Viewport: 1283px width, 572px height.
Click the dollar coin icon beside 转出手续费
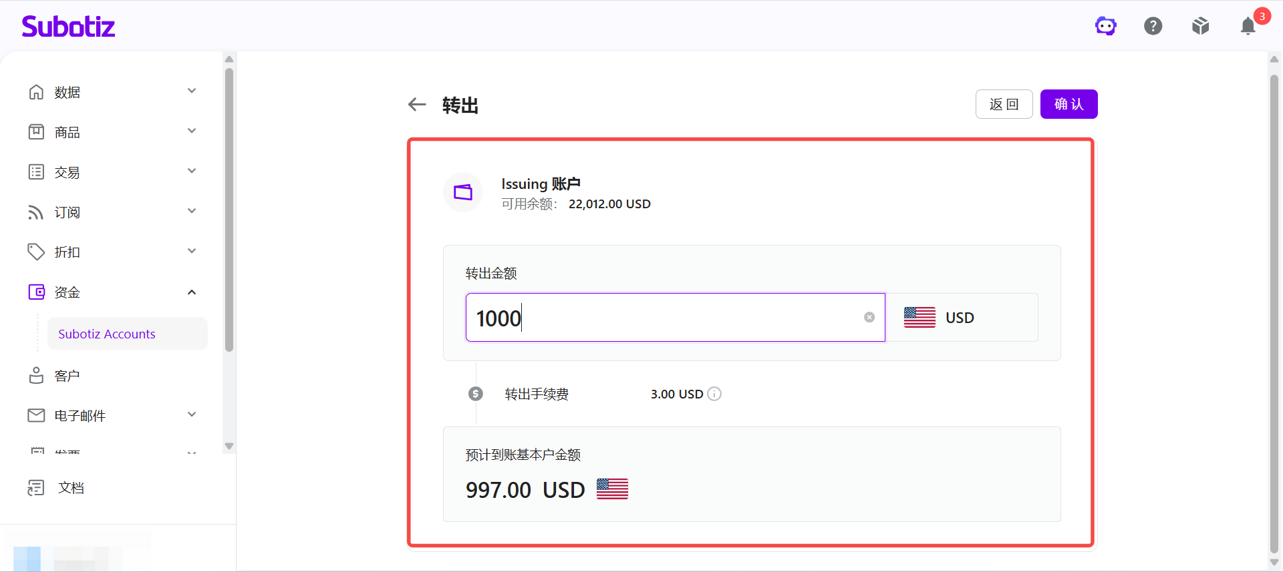tap(476, 394)
